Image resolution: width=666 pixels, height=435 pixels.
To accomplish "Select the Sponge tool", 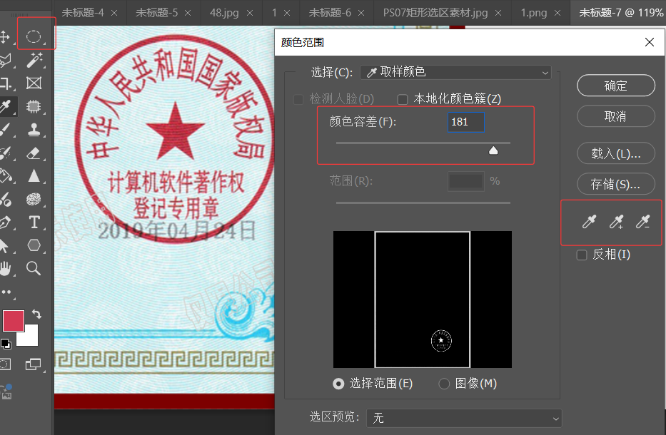I will (x=34, y=199).
